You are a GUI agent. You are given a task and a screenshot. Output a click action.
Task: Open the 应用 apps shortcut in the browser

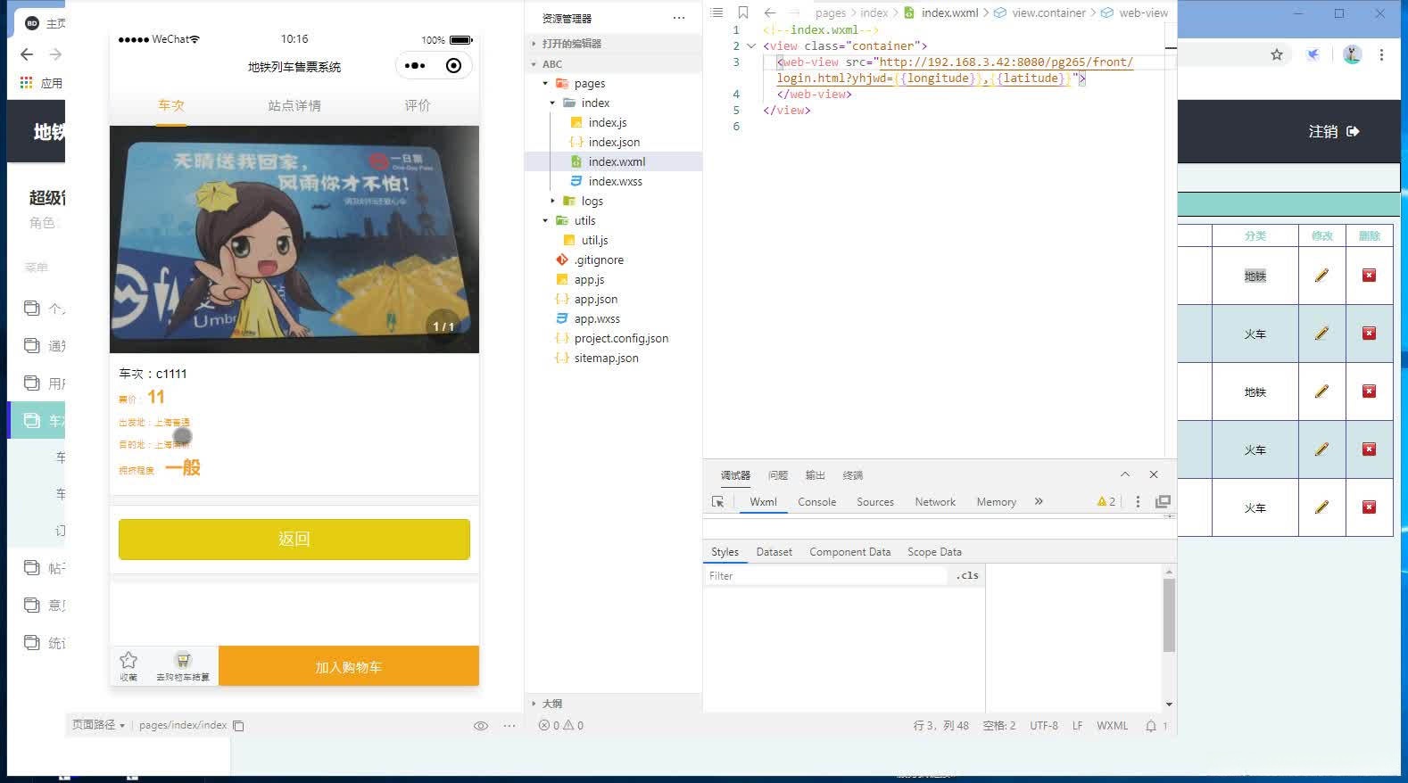click(41, 83)
